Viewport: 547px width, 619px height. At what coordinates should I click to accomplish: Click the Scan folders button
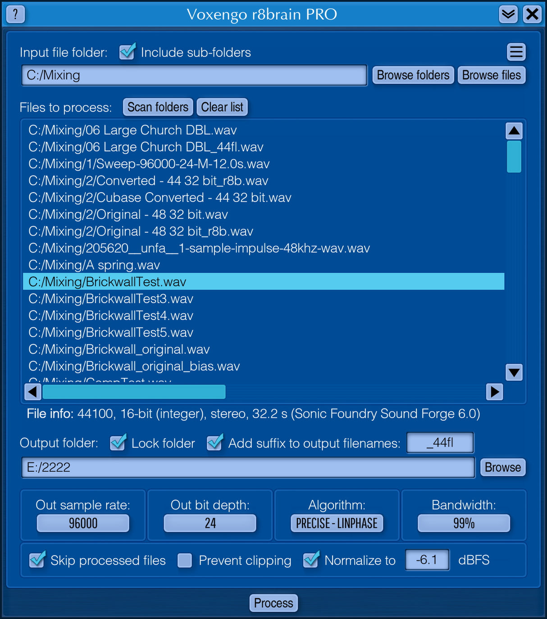(x=158, y=107)
